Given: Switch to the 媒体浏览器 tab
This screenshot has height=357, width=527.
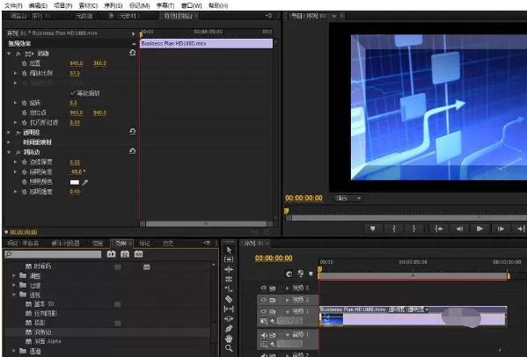Looking at the screenshot, I should (65, 243).
